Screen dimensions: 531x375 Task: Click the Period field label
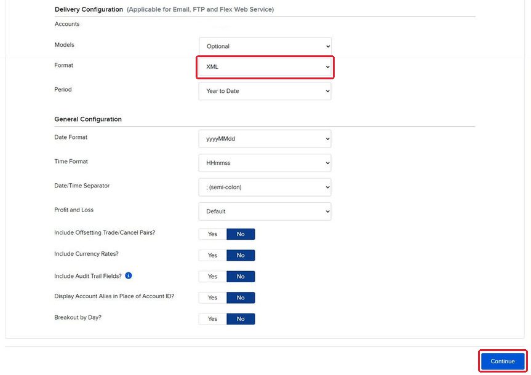click(63, 90)
